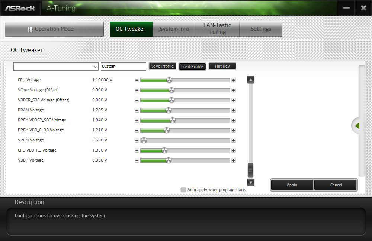Enable Auto apply when program starts
This screenshot has width=372, height=241.
(x=183, y=190)
